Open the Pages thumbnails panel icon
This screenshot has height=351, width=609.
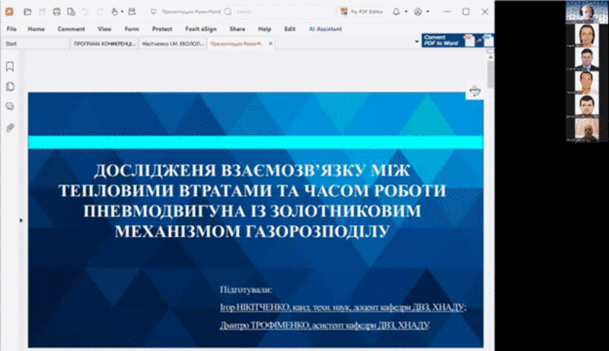click(10, 87)
